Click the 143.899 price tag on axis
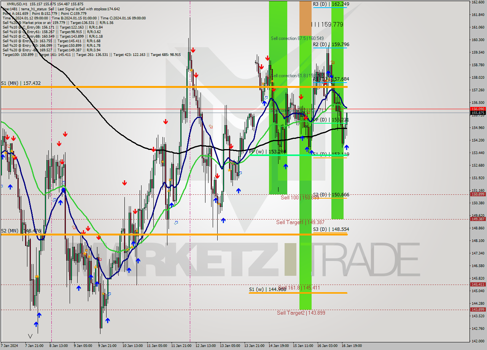The height and width of the screenshot is (350, 487). [478, 309]
